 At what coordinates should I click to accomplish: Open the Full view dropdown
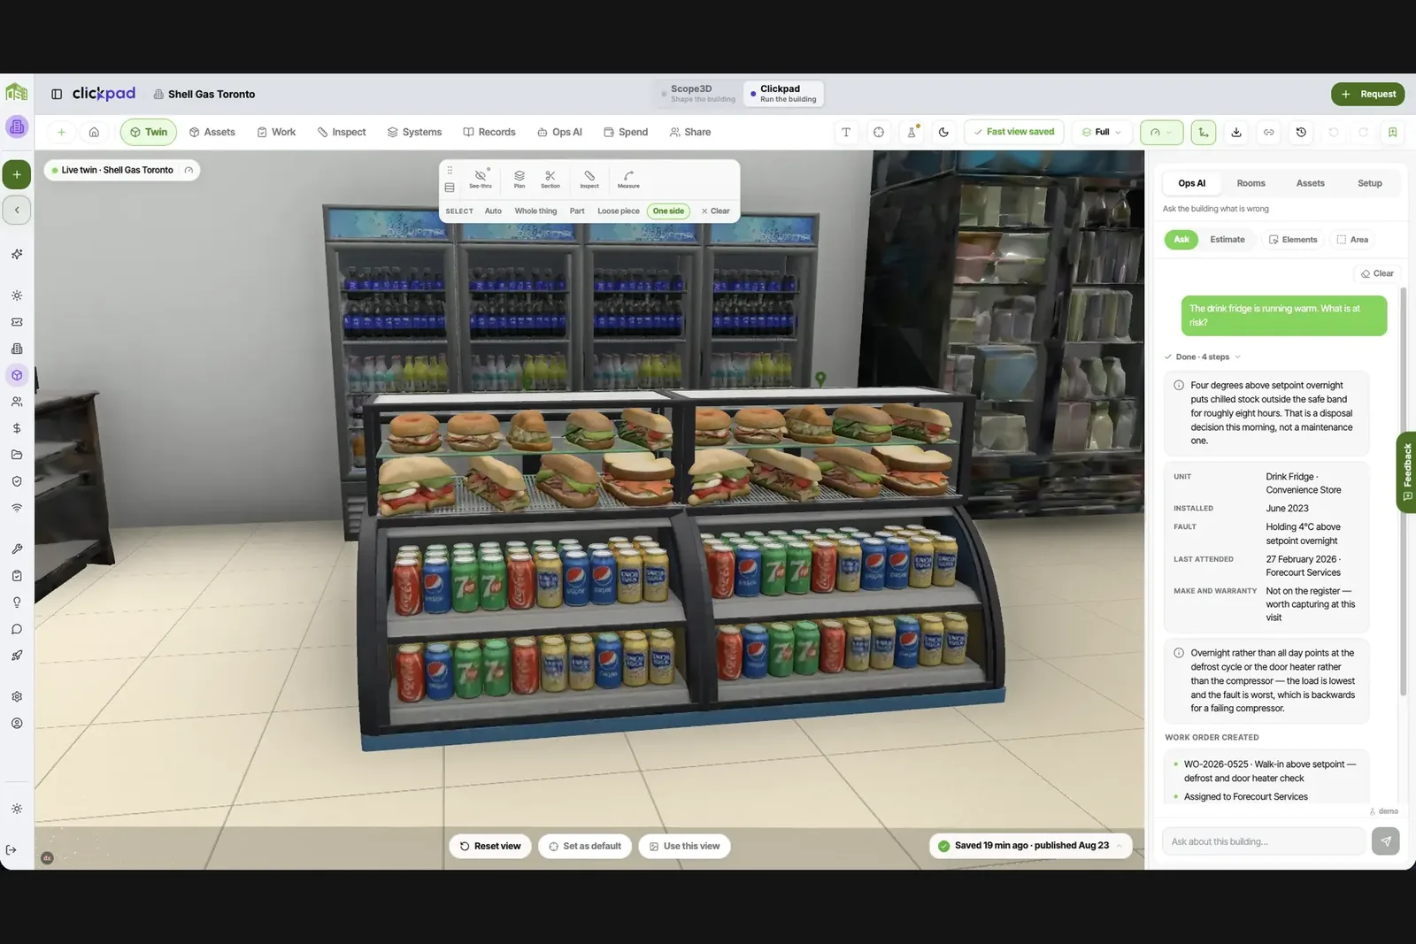tap(1101, 132)
